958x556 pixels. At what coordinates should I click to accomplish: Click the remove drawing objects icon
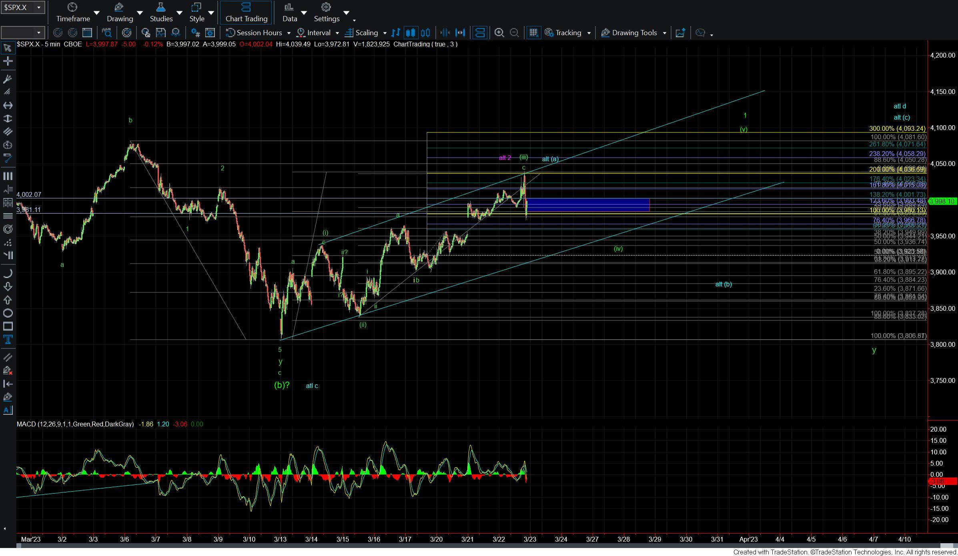pos(7,370)
